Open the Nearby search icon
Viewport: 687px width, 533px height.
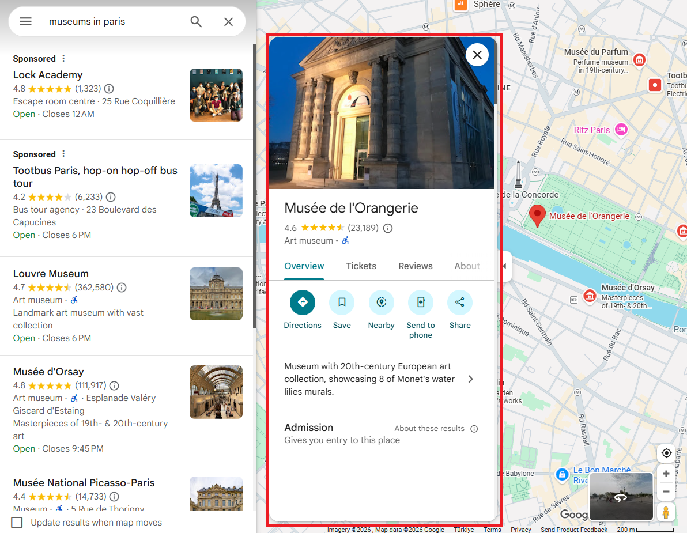381,302
